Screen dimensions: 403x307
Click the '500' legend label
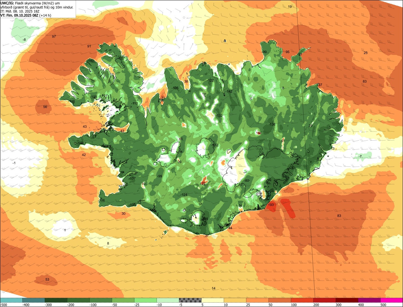click(x=383, y=305)
